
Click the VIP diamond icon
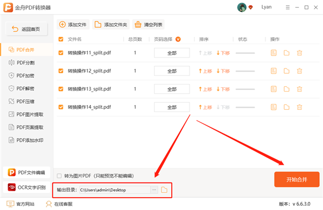[x=251, y=8]
